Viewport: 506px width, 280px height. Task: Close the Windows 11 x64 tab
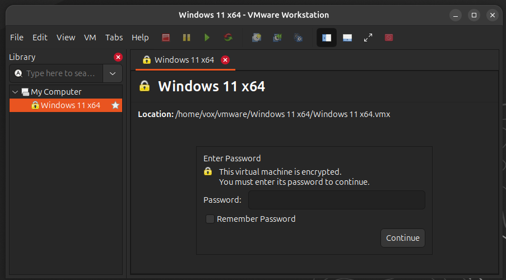[x=225, y=60]
